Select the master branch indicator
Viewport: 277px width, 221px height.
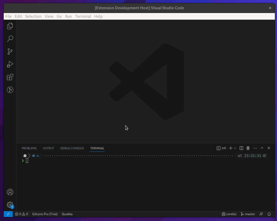(248, 214)
